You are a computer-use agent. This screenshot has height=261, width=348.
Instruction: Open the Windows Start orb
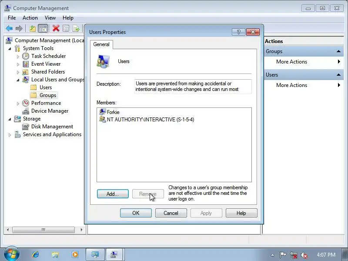(11, 254)
